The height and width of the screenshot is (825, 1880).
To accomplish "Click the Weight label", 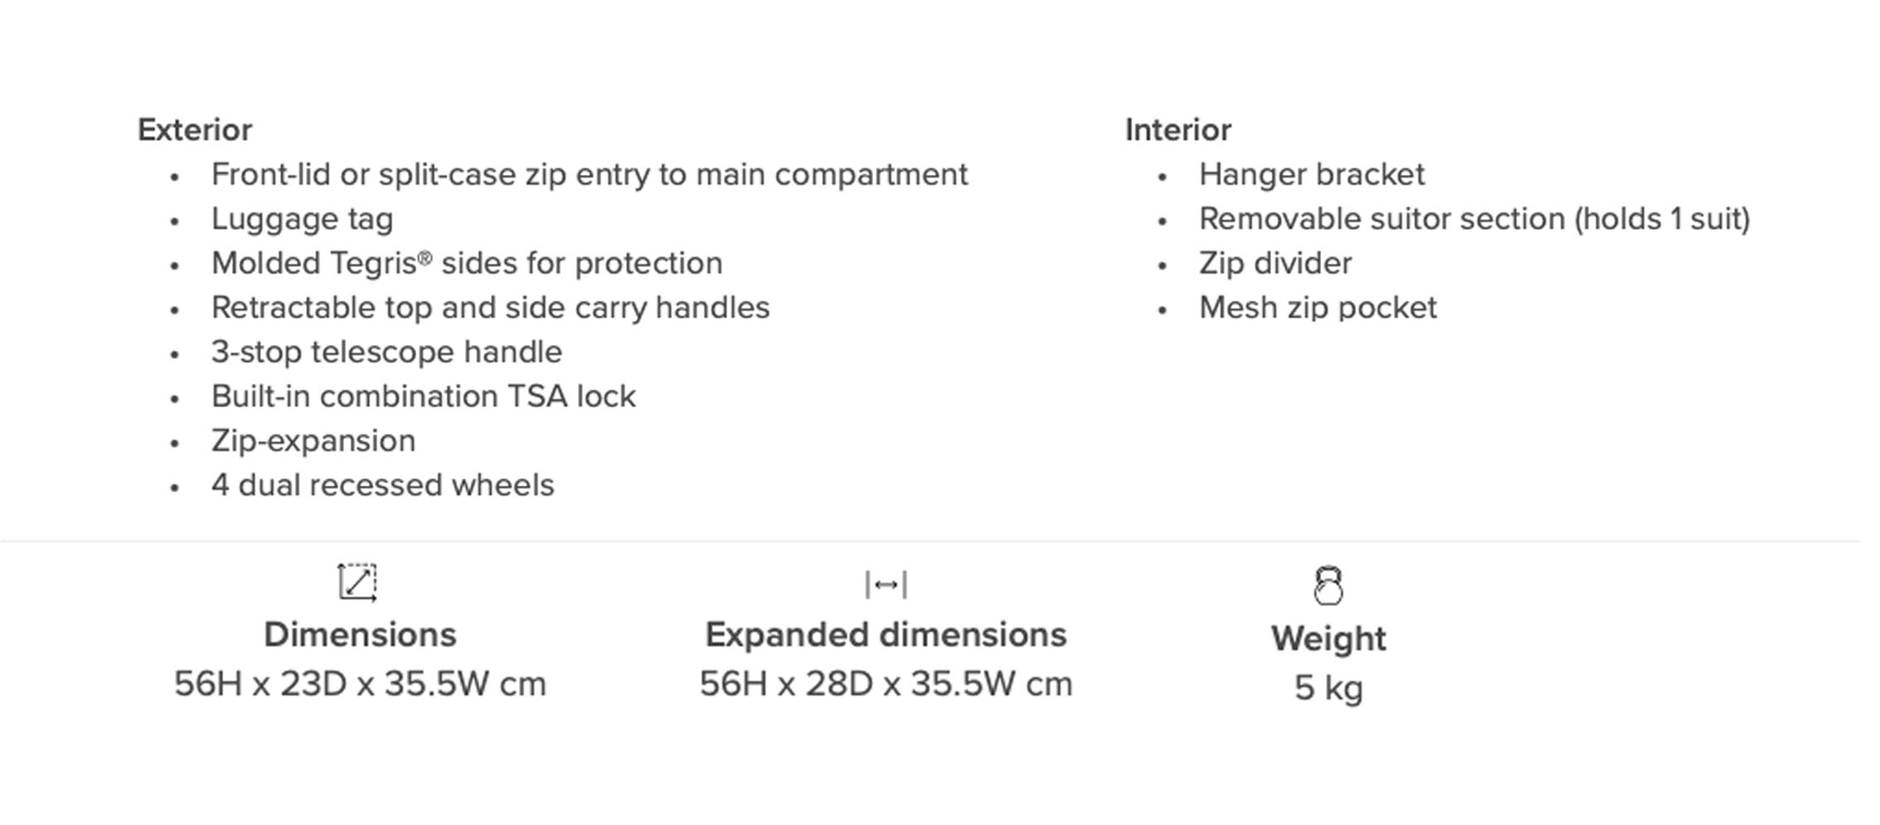I will pos(1329,639).
